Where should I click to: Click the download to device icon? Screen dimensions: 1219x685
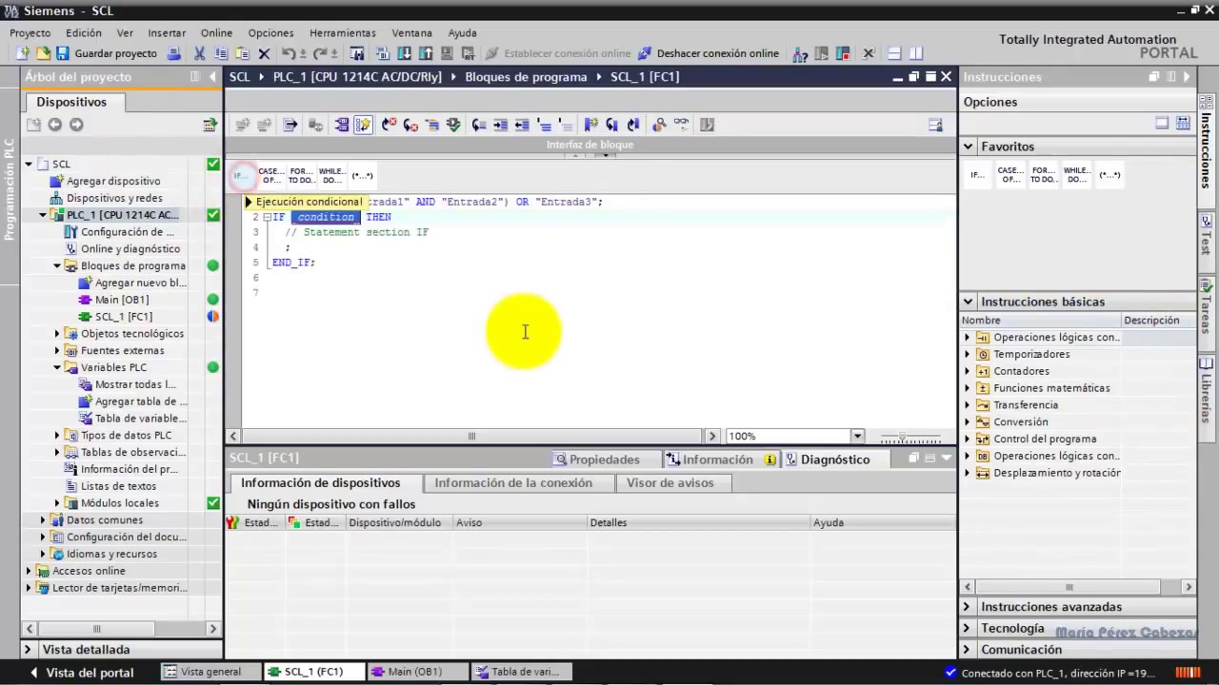tap(404, 53)
